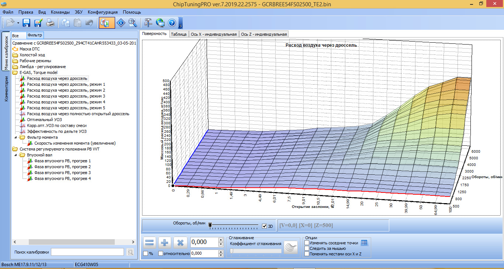
Task: Collapse the 'Фильтр момента' tree folder
Action: tap(16, 137)
